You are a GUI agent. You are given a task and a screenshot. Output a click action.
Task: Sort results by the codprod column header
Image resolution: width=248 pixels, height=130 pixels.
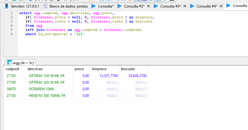tap(12, 69)
